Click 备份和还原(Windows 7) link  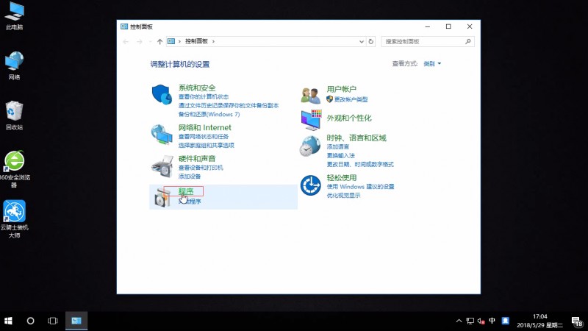[209, 114]
